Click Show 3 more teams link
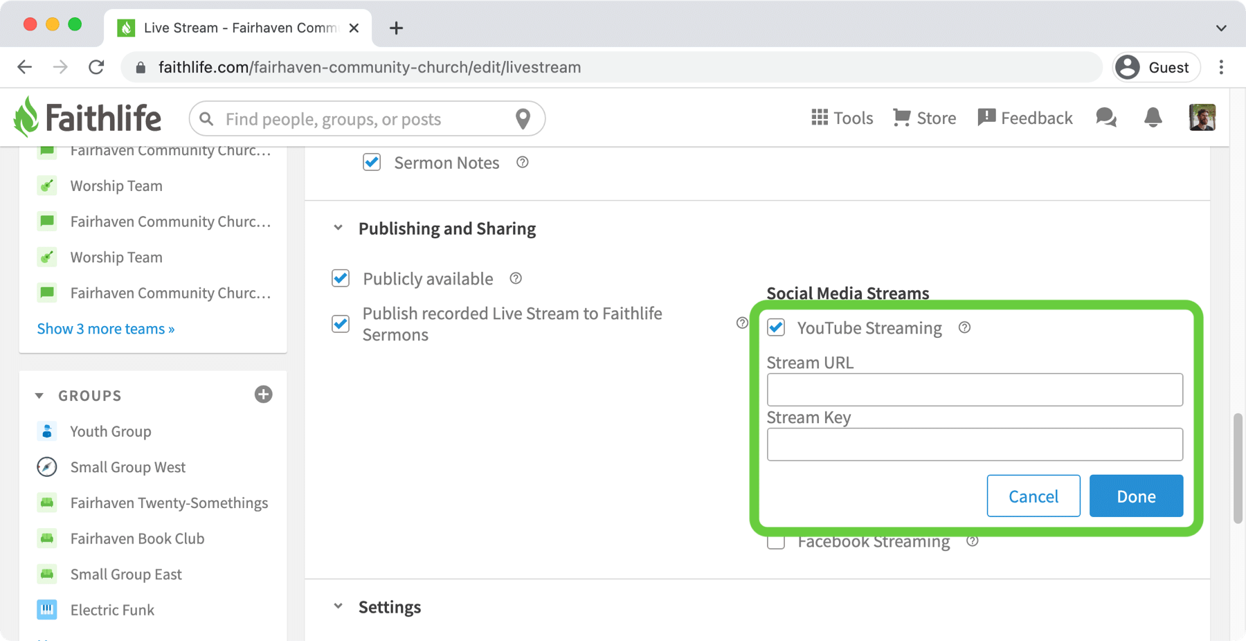 [x=106, y=329]
